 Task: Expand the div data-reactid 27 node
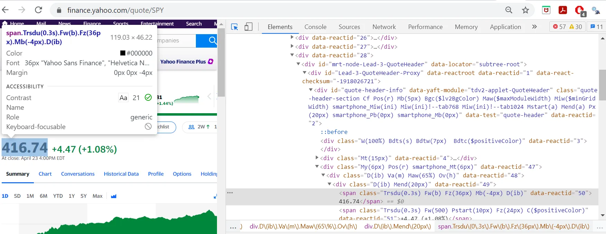(292, 46)
